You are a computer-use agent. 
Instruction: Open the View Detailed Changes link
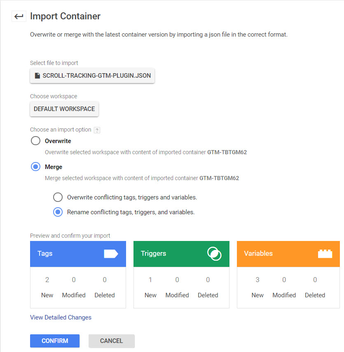coord(61,317)
